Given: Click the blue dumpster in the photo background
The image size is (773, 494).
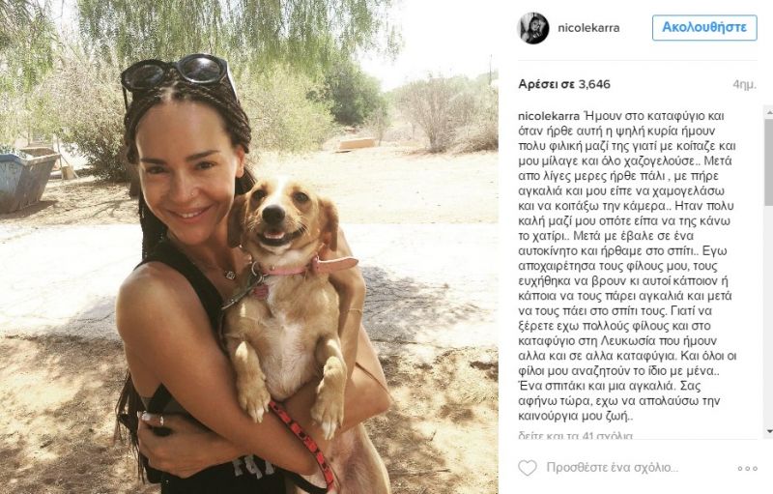Looking at the screenshot, I should 27,179.
